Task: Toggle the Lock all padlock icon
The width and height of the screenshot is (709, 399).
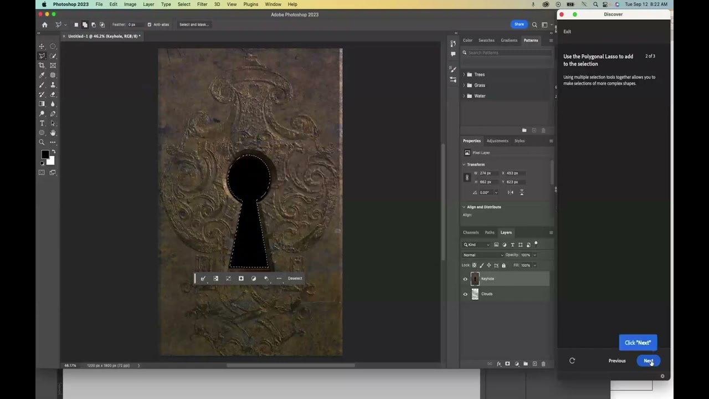Action: (x=504, y=265)
